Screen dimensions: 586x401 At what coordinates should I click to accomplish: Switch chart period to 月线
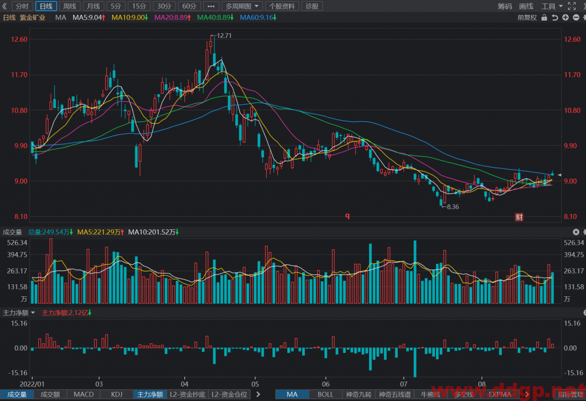[93, 6]
